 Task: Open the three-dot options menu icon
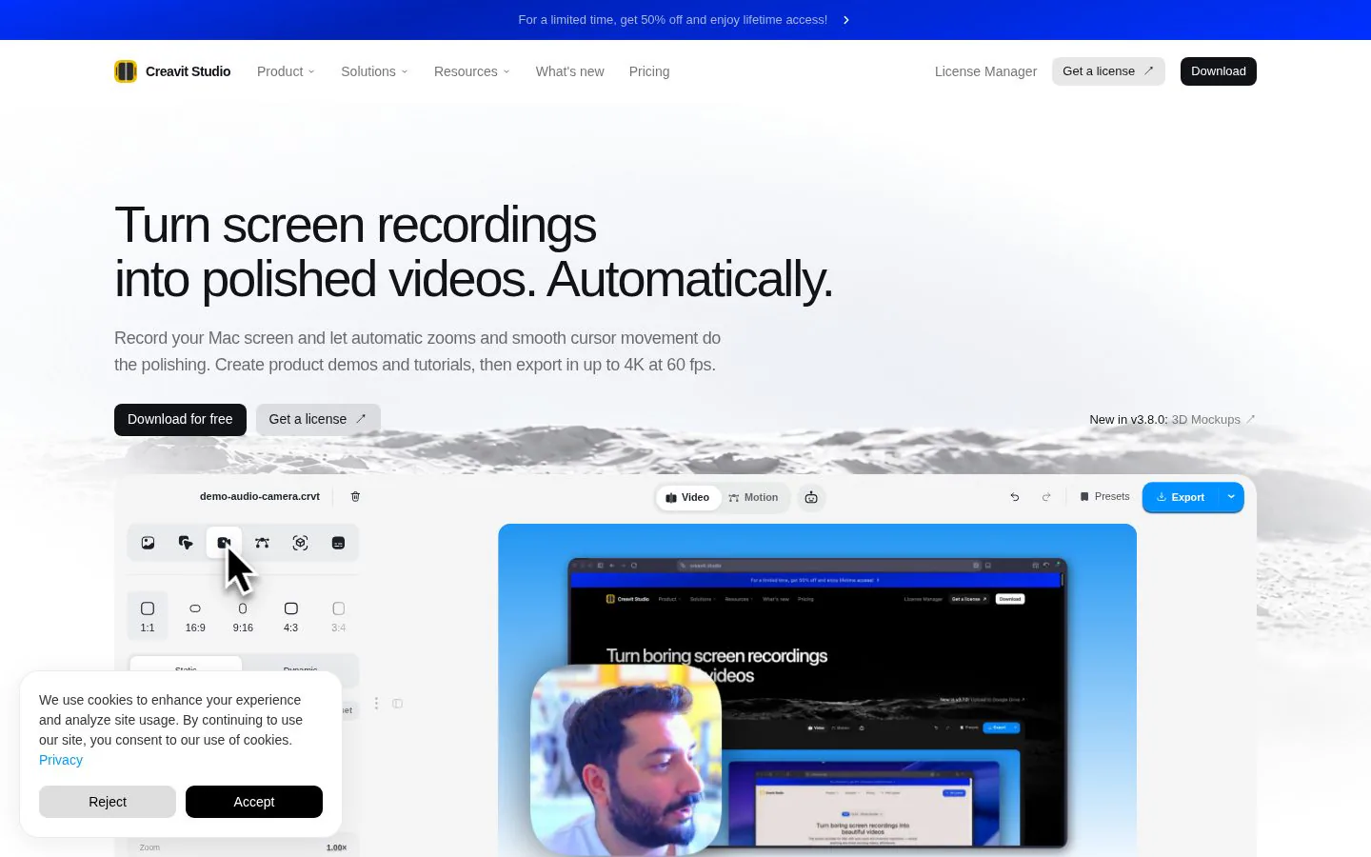[x=376, y=704]
